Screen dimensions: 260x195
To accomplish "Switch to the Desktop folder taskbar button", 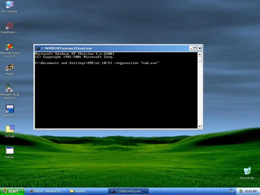I will coord(88,191).
